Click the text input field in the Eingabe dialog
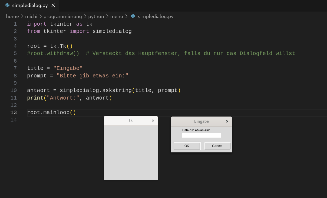 tap(201, 135)
